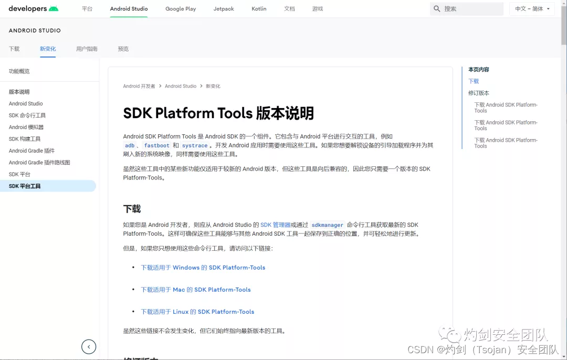The height and width of the screenshot is (360, 567).
Task: Open Kotlin in top navigation
Action: 259,9
